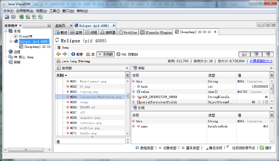The height and width of the screenshot is (161, 279).
Task: Select the 远程 tree node
Action: [17, 52]
